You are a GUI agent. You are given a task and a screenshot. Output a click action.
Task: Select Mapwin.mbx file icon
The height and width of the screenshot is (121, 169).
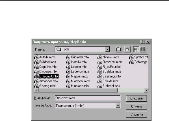pyautogui.click(x=68, y=76)
